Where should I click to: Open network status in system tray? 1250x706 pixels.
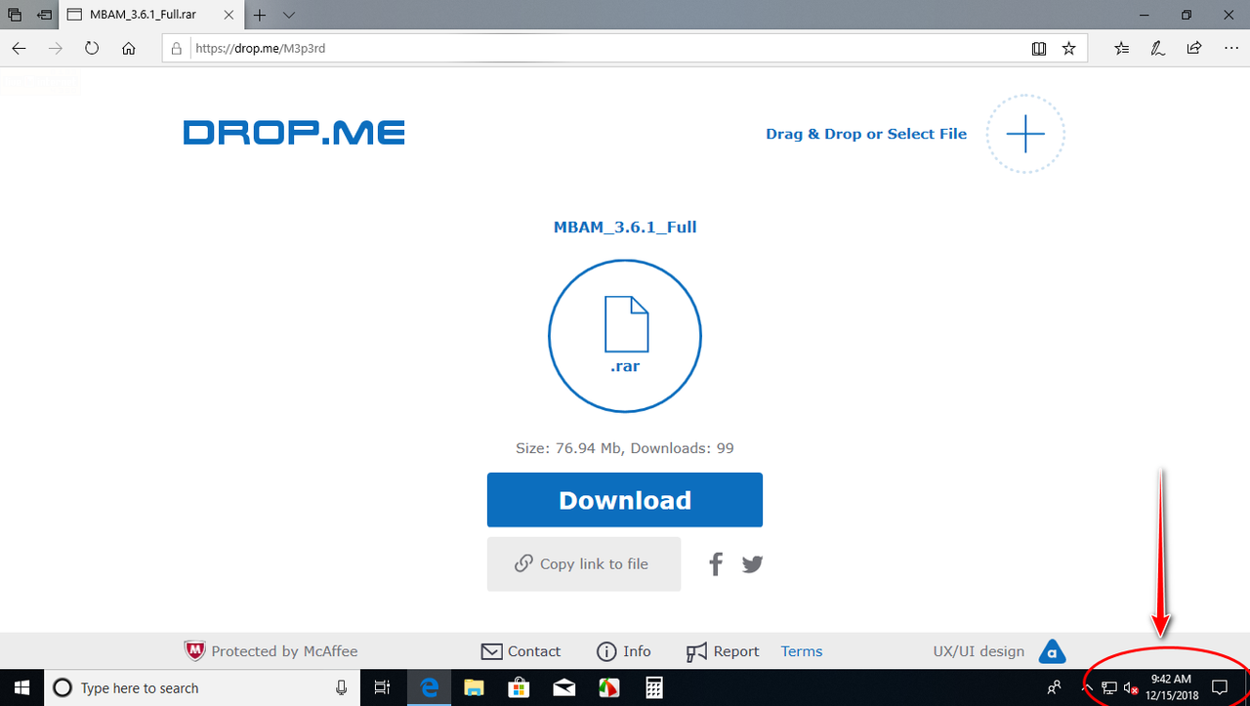(x=1109, y=687)
